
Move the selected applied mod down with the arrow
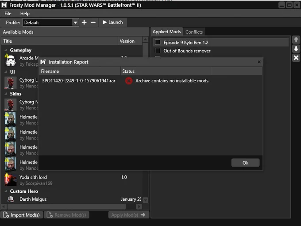pyautogui.click(x=296, y=48)
